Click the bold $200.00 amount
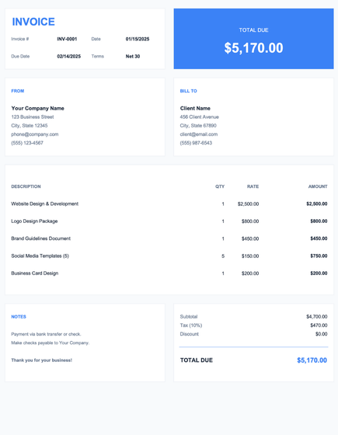338x435 pixels. coord(319,273)
